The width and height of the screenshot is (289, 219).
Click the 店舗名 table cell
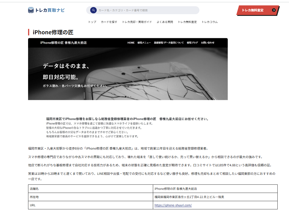90,189
